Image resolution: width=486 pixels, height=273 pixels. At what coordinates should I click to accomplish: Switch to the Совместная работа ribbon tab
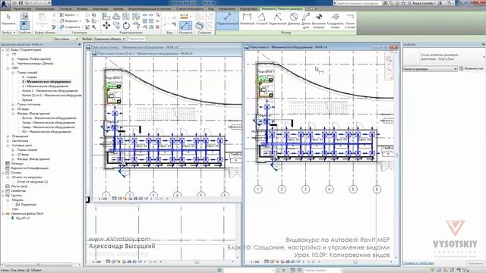click(189, 9)
